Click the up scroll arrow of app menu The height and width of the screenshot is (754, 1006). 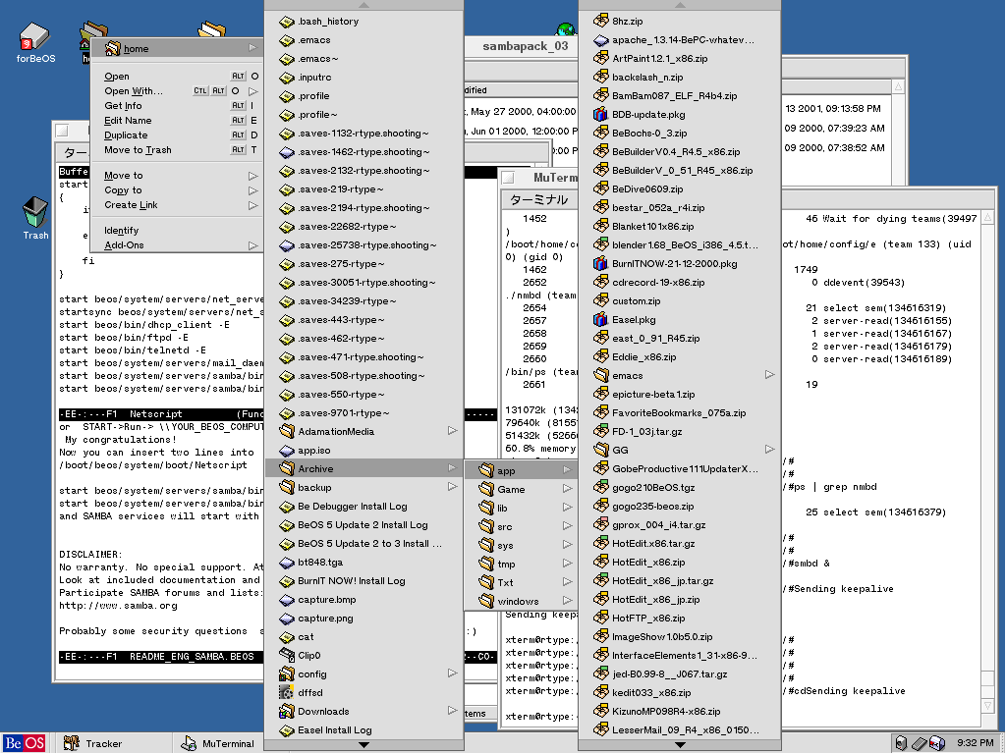680,5
